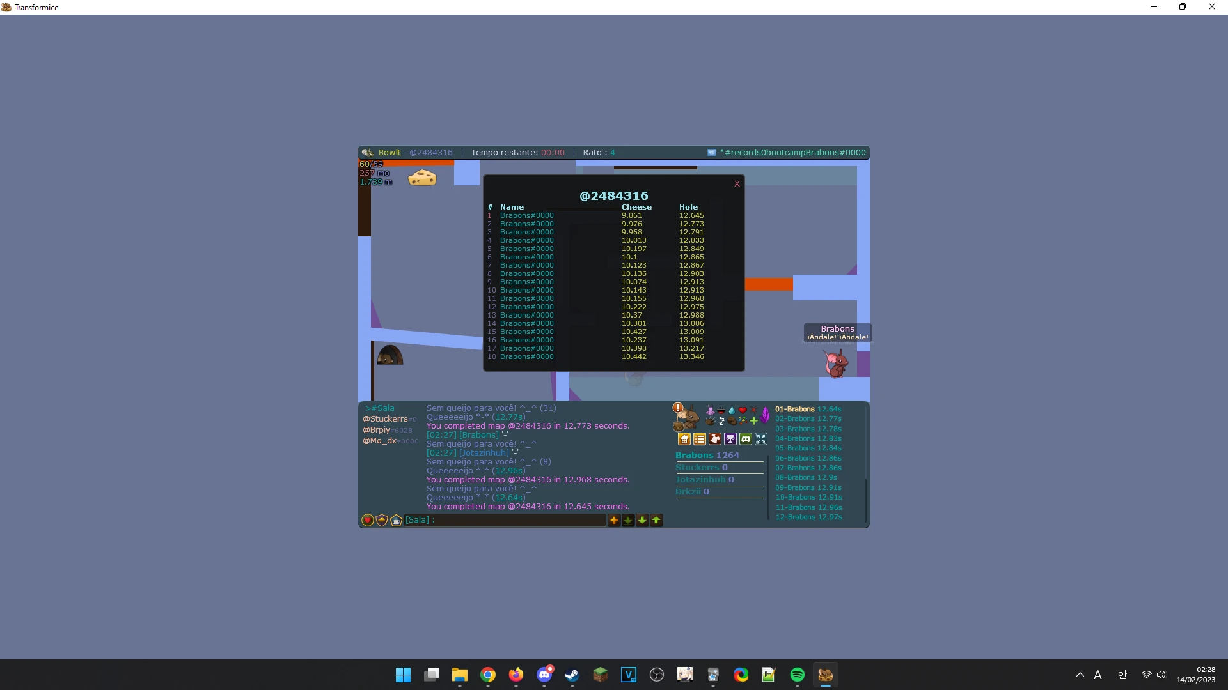Open the @Stuckerrs whisper tab

390,419
